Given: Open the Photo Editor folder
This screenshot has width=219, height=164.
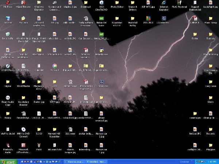Looking at the screenshot, I should coord(117,3).
